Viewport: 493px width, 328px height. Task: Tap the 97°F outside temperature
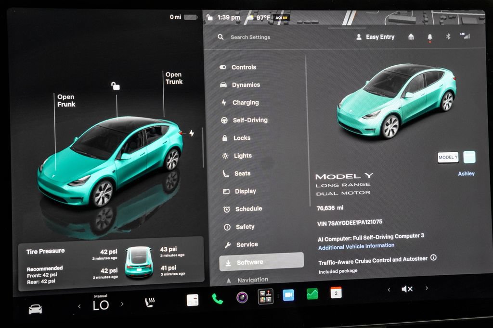[x=263, y=18]
